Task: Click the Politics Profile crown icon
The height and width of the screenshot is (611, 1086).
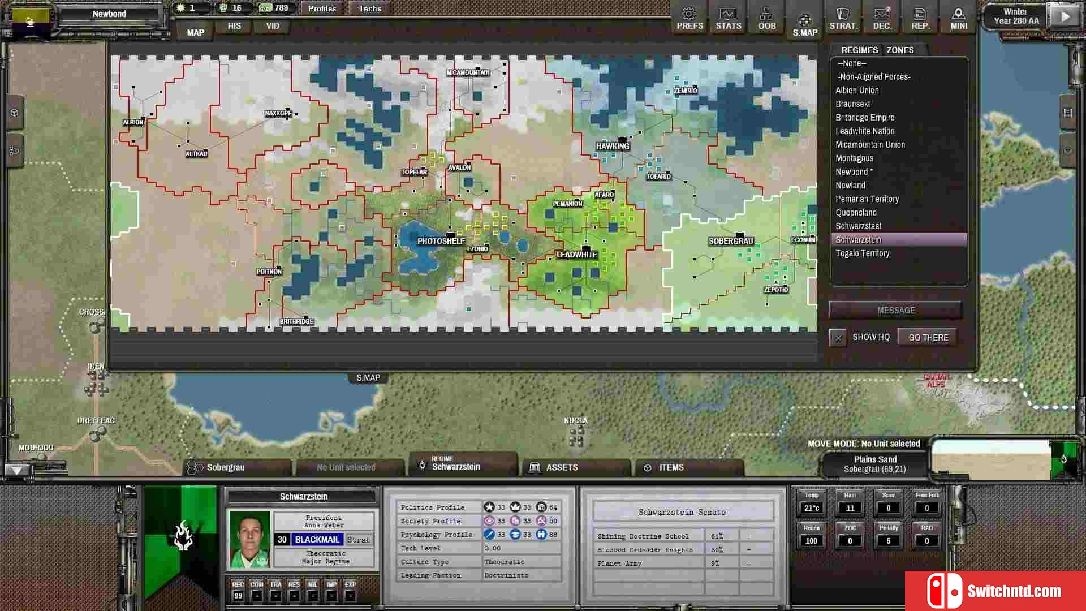Action: 515,507
